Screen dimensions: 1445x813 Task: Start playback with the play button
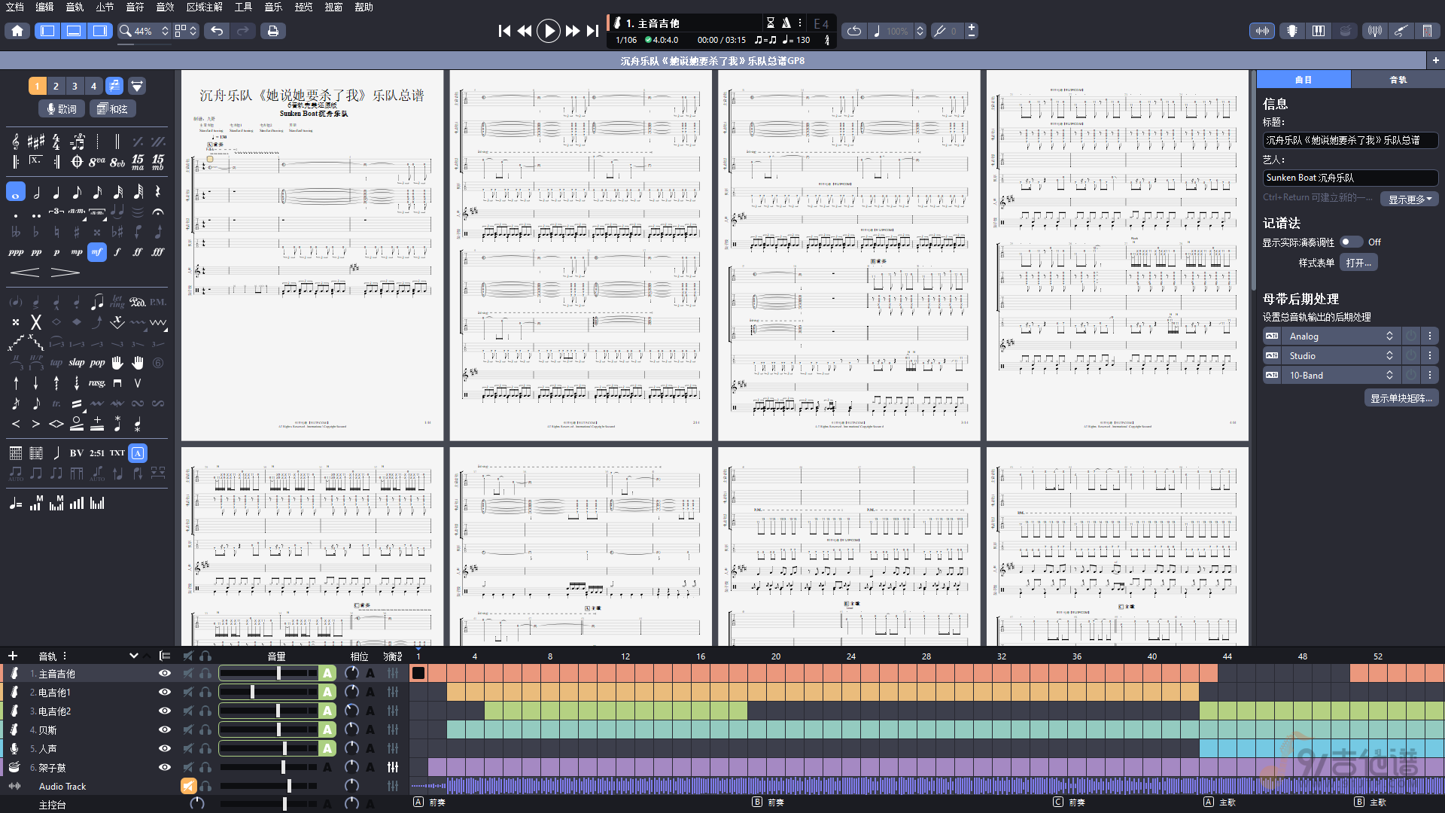tap(548, 31)
